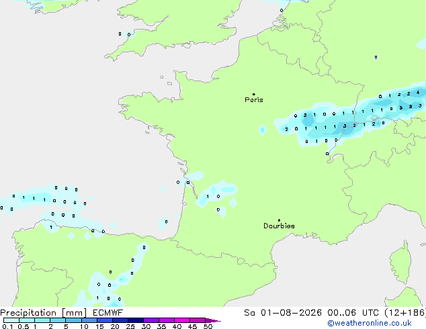Screen dimensions: 426x329
Task: Click the Precipitation [mm] title text
Action: pyautogui.click(x=44, y=313)
